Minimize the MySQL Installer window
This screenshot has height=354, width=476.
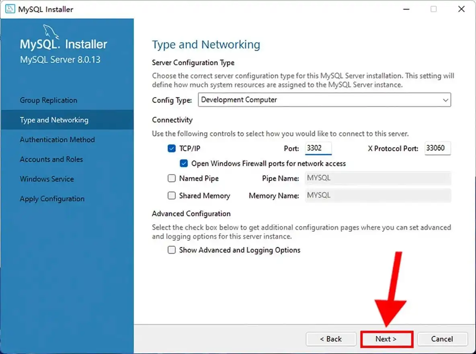406,9
